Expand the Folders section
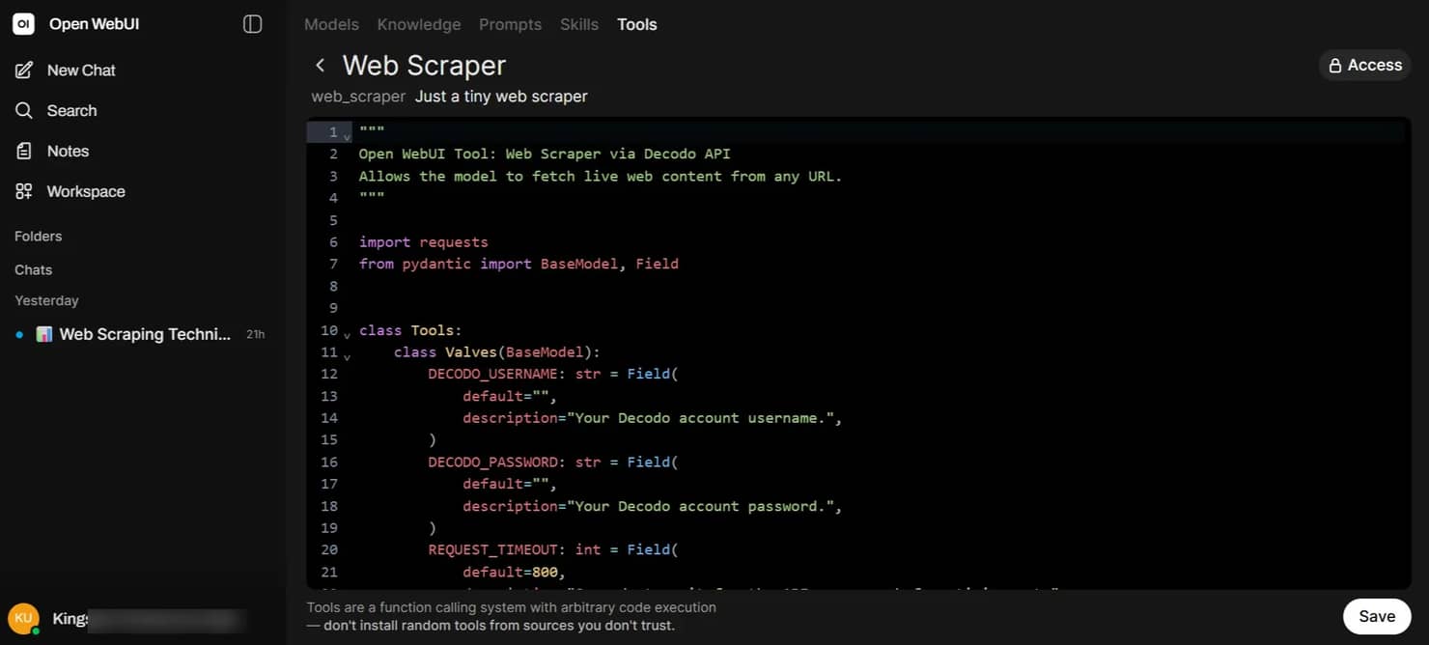 click(x=39, y=236)
